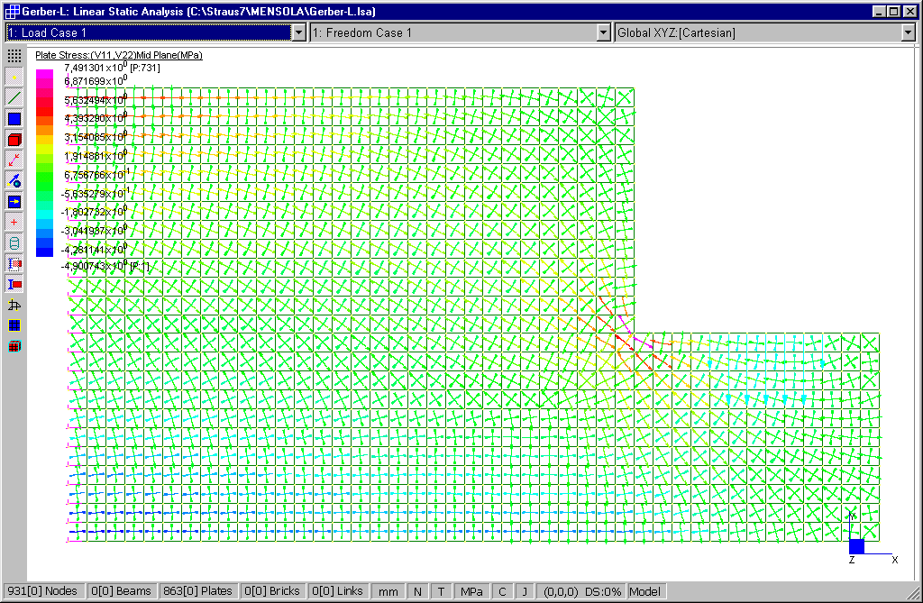Click the 'Model' status bar entry
923x603 pixels.
(645, 591)
